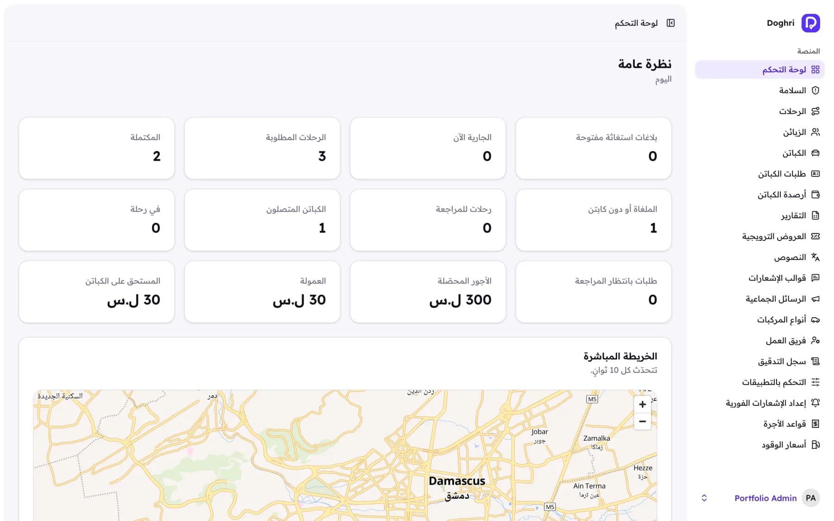The image size is (834, 521).
Task: Click the لوحة التحكم header breadcrumb
Action: click(x=636, y=23)
